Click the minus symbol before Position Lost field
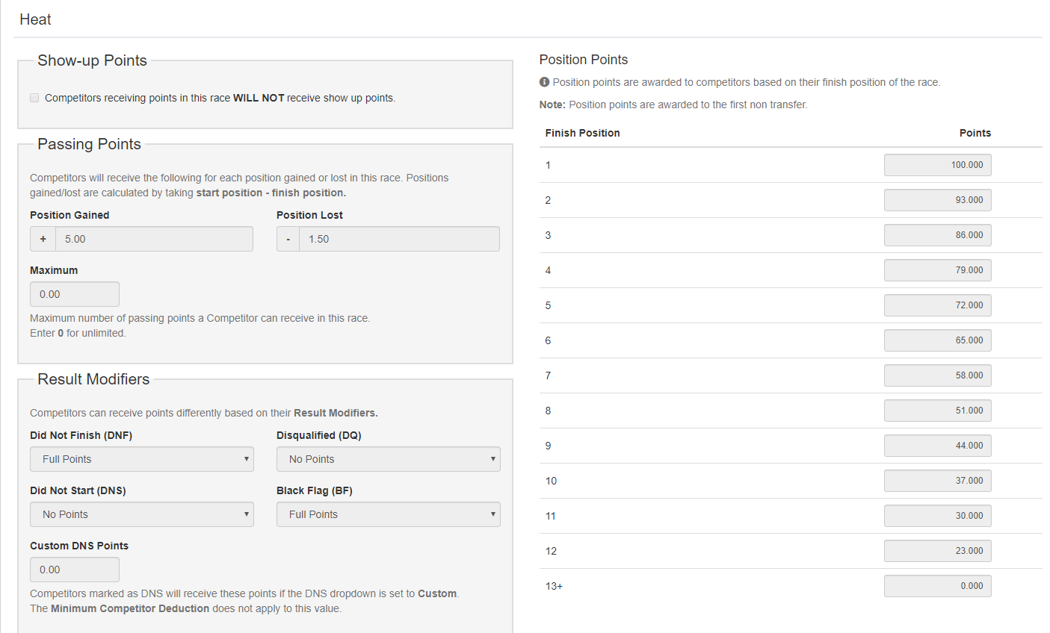The image size is (1050, 633). pos(288,239)
